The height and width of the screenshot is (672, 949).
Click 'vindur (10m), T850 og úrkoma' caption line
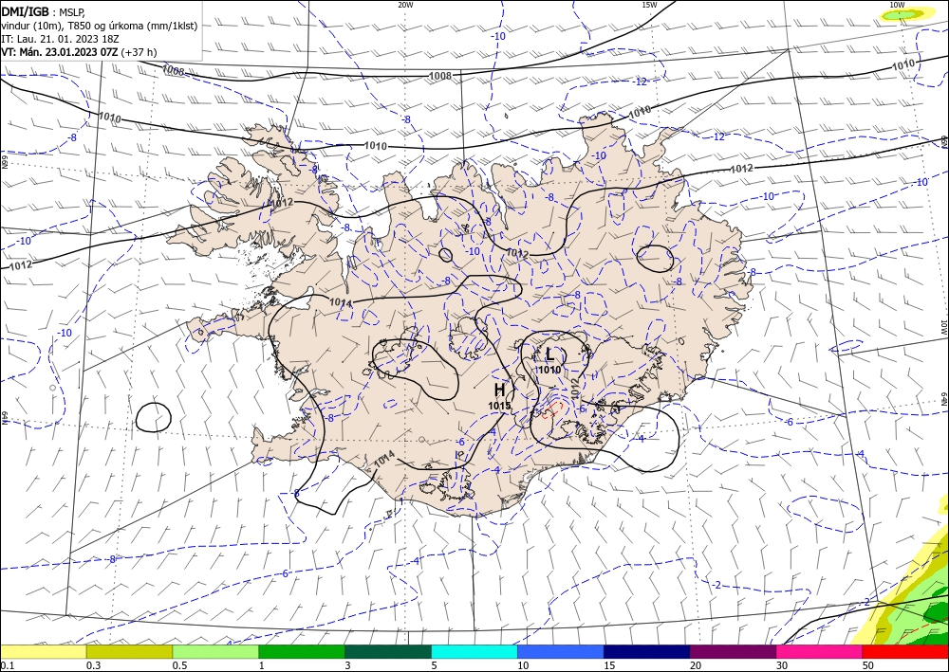[x=100, y=26]
